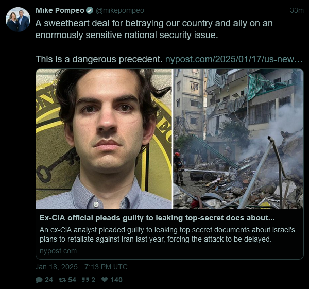This screenshot has height=289, width=309.
Task: Click the retweet arrows icon
Action: [62, 280]
